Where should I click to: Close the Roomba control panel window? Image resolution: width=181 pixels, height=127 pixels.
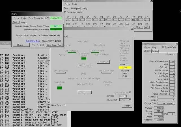[132, 28]
